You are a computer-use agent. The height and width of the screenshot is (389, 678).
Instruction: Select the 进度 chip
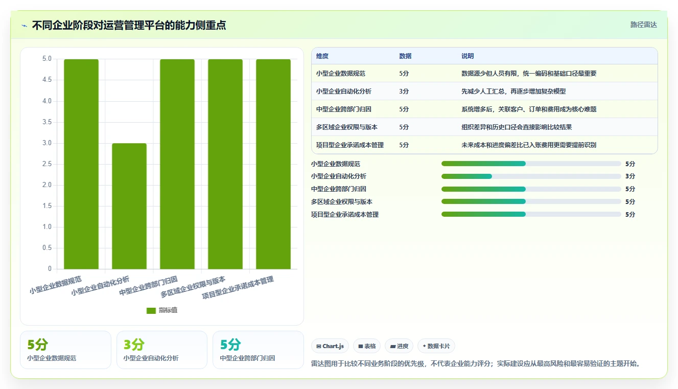click(399, 346)
